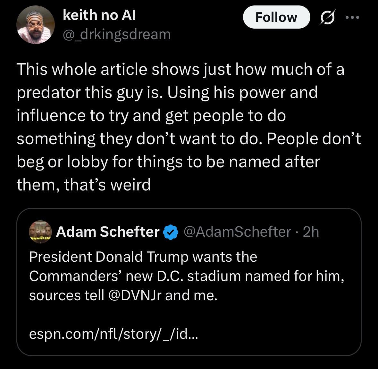Click the @AdamSchefter handle
Screen dimensions: 378x369
237,232
